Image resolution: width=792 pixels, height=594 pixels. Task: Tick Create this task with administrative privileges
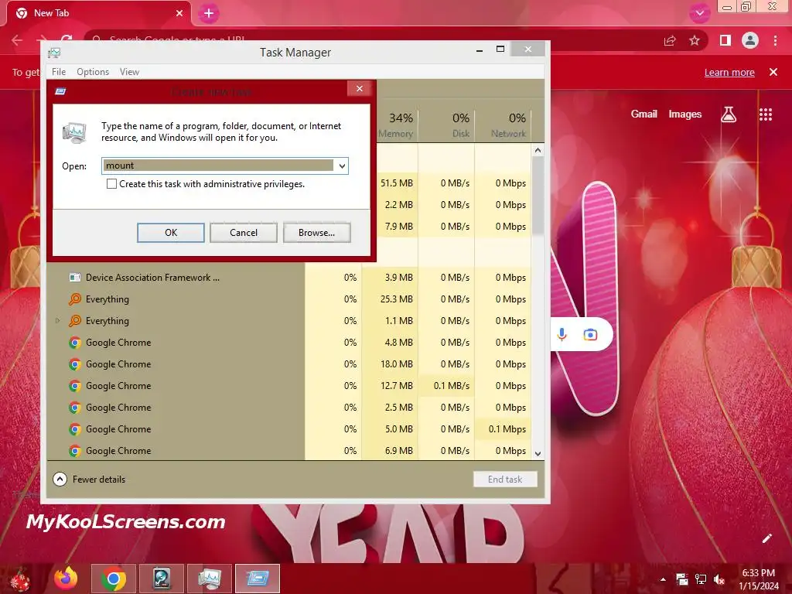pyautogui.click(x=111, y=184)
